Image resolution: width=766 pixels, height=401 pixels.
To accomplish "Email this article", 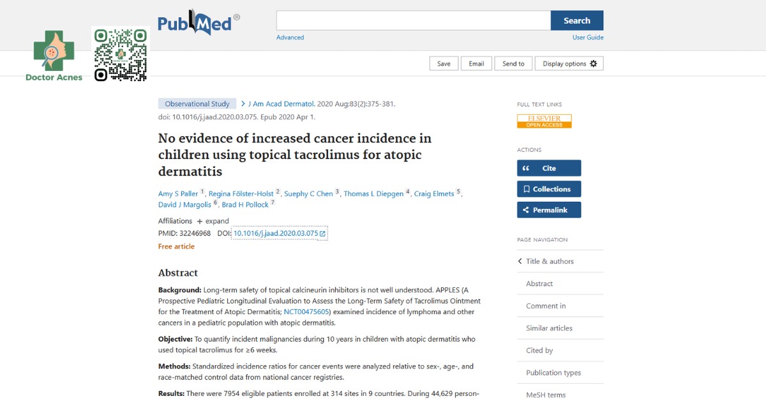I will point(476,64).
